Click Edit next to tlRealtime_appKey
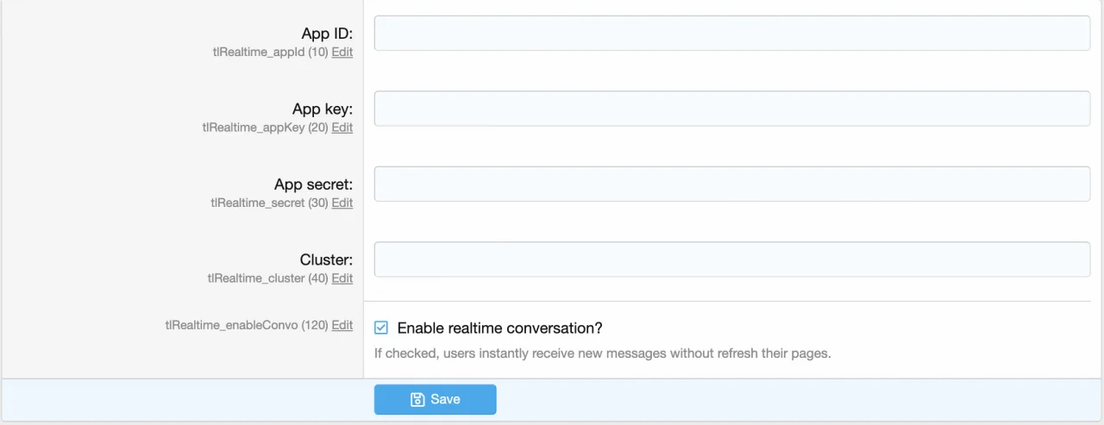This screenshot has width=1104, height=425. [342, 128]
